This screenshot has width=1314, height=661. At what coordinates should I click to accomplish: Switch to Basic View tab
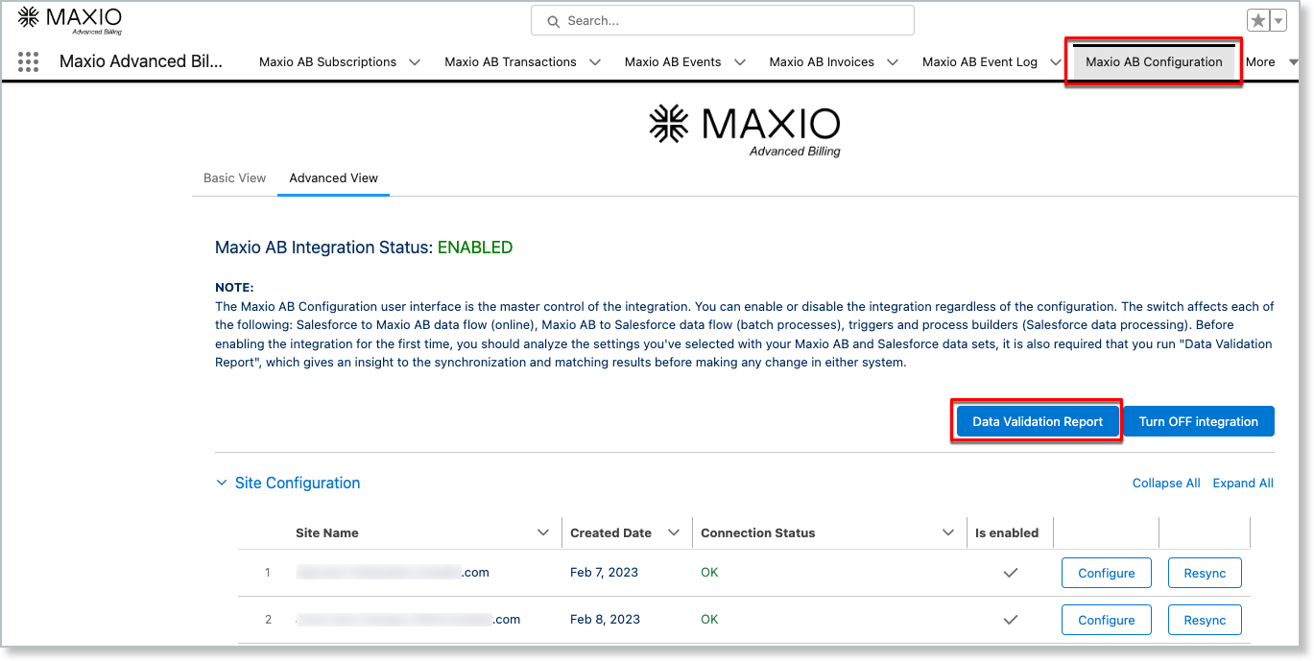(235, 178)
